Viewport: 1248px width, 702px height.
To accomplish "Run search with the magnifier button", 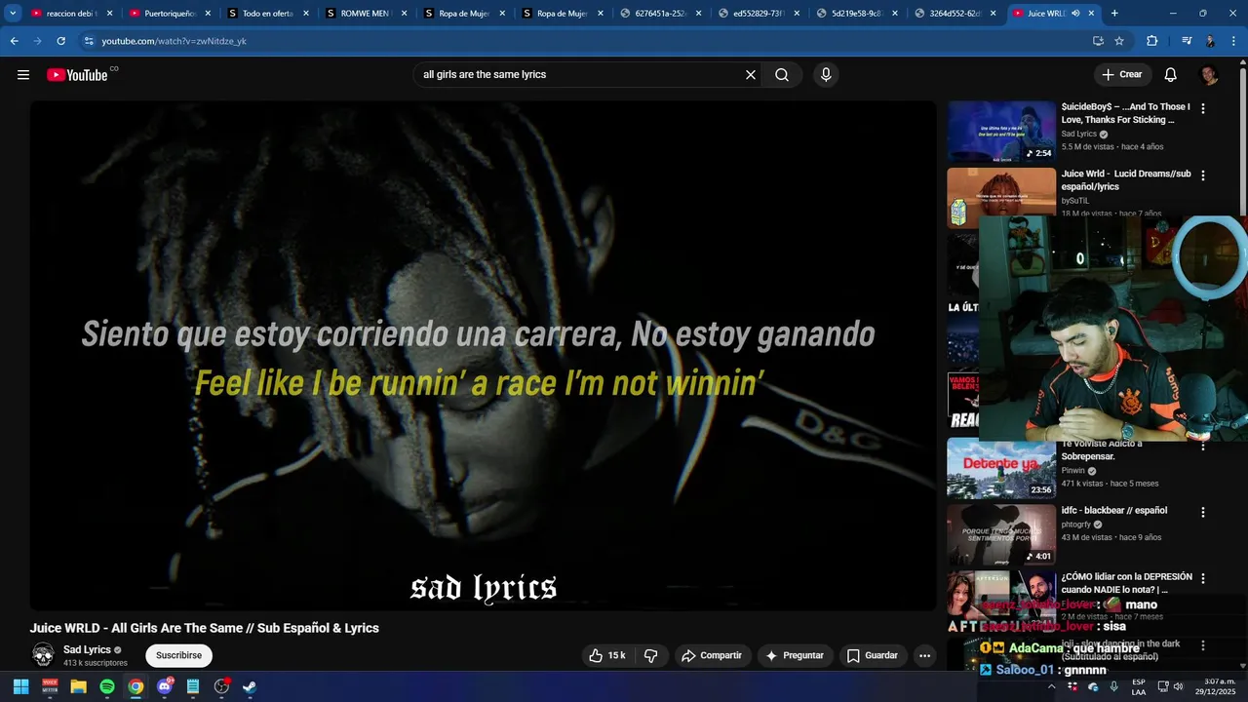I will pyautogui.click(x=782, y=75).
